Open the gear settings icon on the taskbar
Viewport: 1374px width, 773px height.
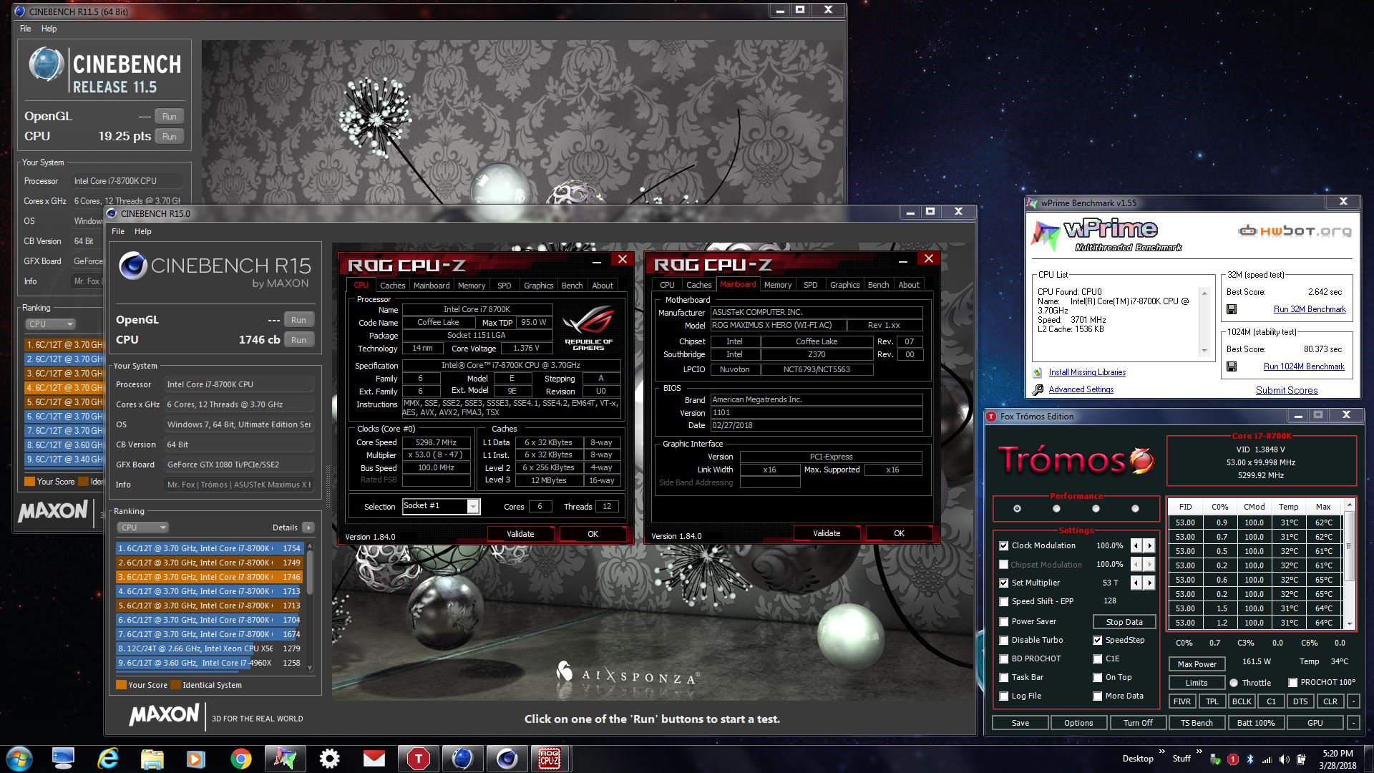329,759
